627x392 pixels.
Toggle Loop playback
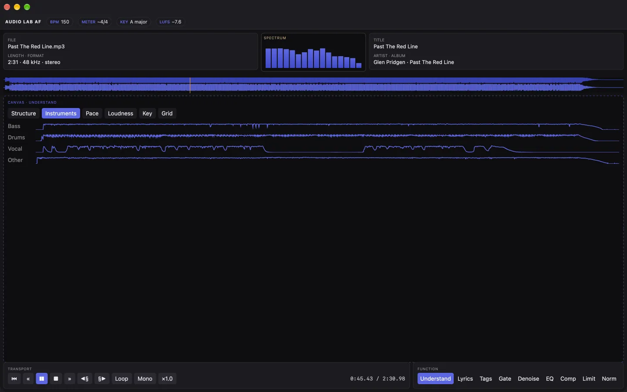(121, 378)
